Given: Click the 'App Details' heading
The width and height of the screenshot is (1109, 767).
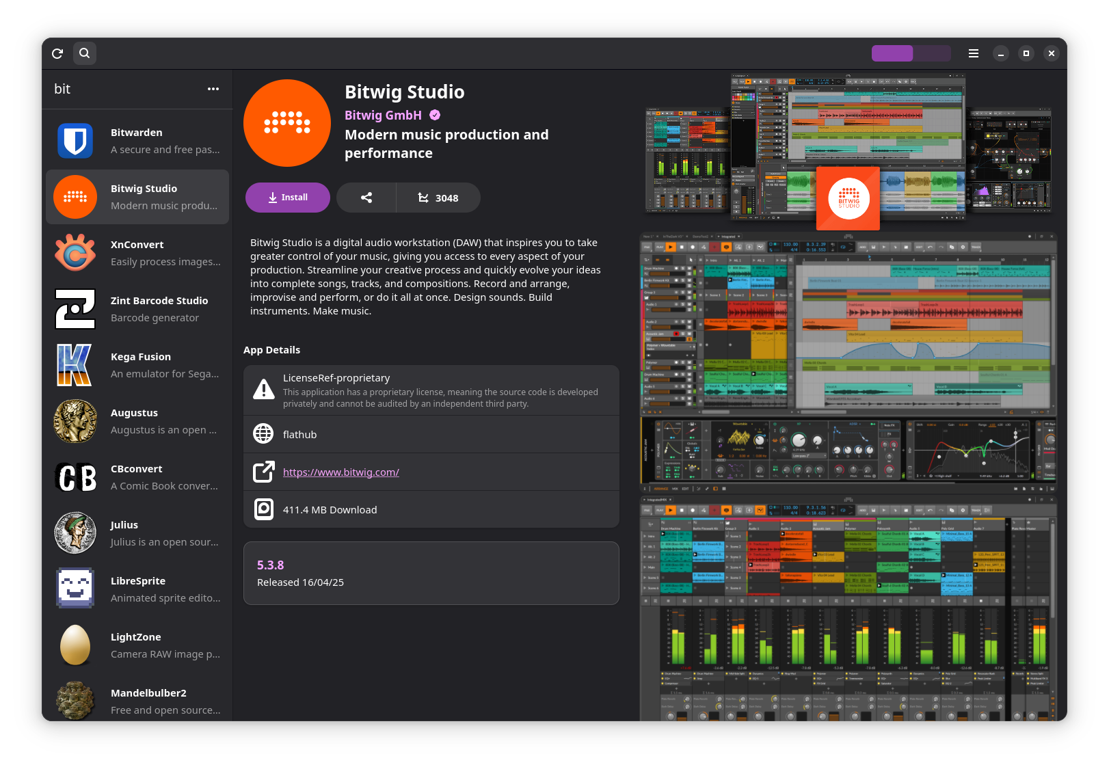Looking at the screenshot, I should [271, 350].
